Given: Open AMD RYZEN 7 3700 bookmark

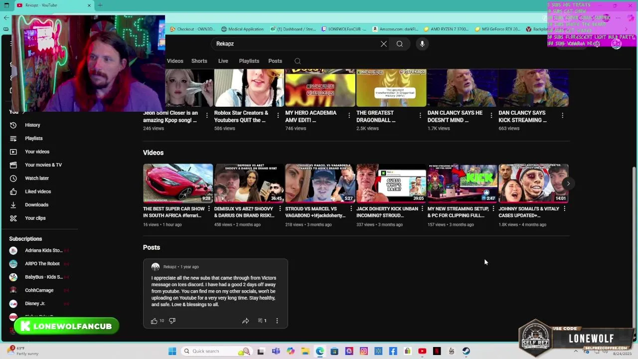Looking at the screenshot, I should tap(446, 29).
